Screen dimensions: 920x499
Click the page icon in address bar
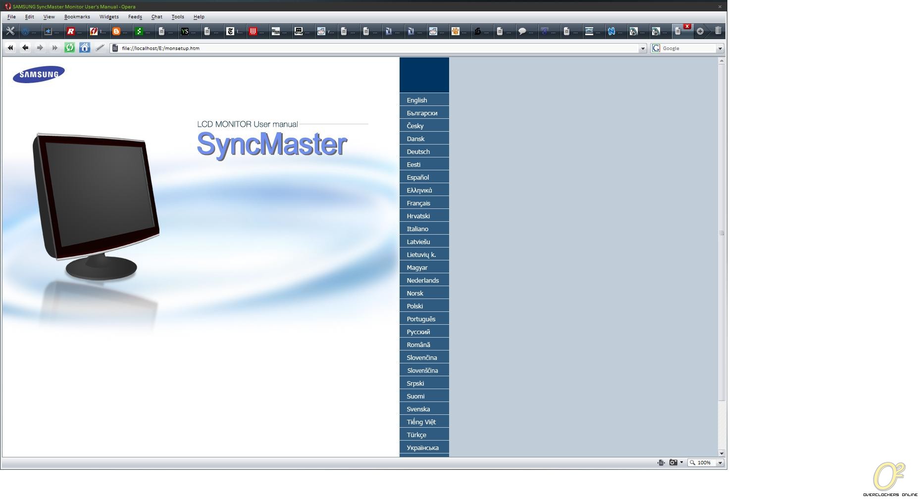point(115,48)
